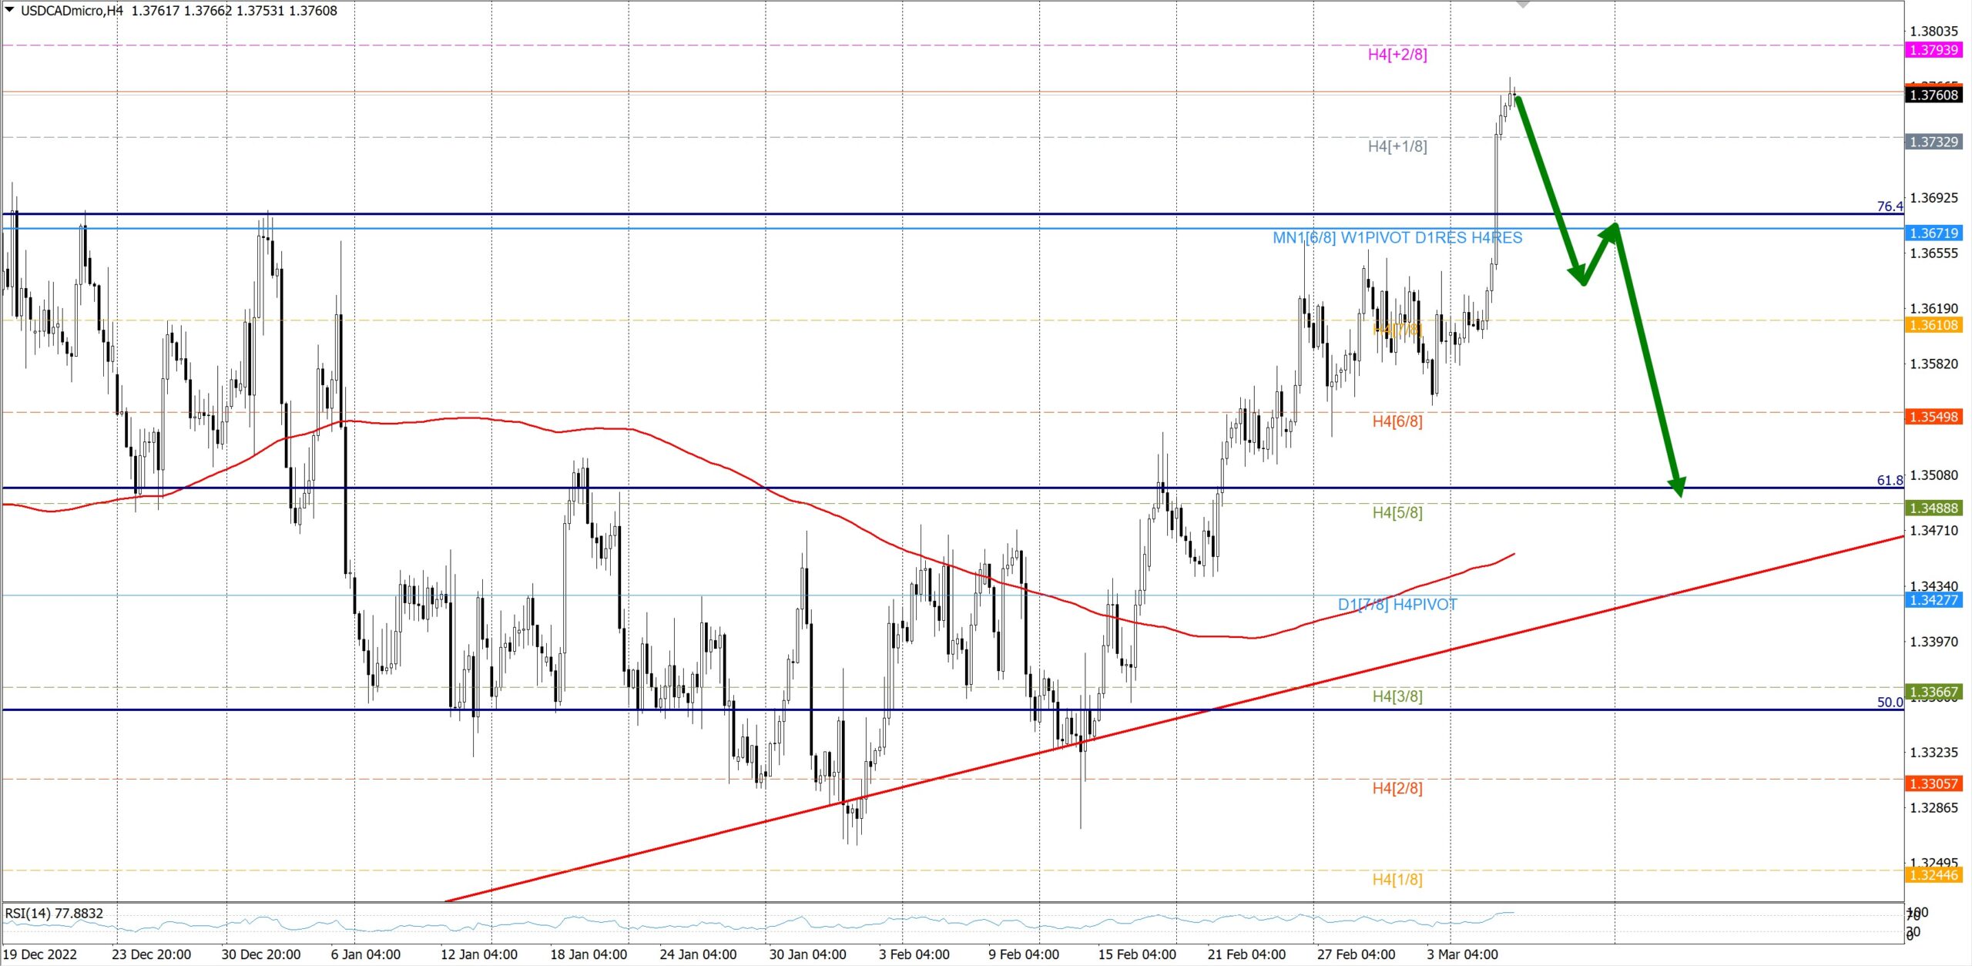The height and width of the screenshot is (966, 1972).
Task: Click the red-orange 1.33057 price tag
Action: pos(1933,783)
